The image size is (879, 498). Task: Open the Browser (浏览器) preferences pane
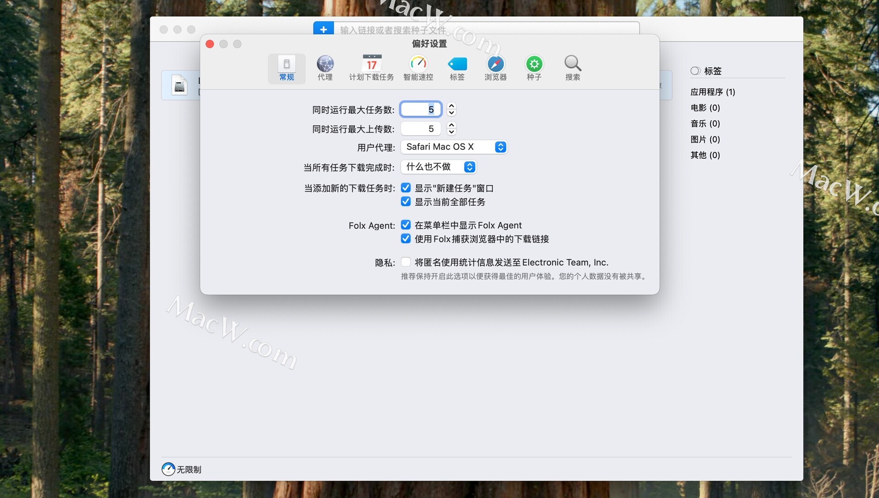click(x=495, y=68)
